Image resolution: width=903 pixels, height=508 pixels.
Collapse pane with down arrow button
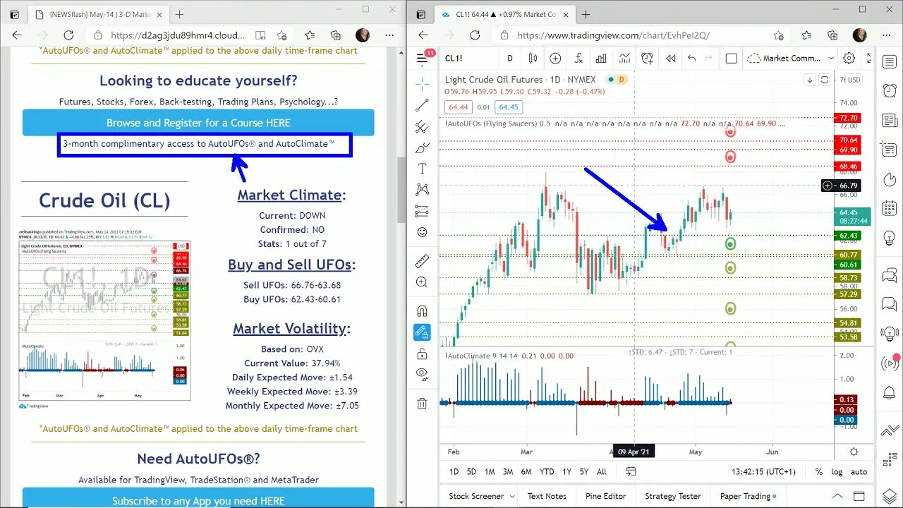810,80
